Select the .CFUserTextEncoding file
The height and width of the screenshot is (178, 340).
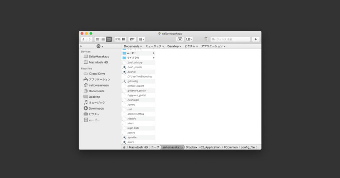click(138, 76)
